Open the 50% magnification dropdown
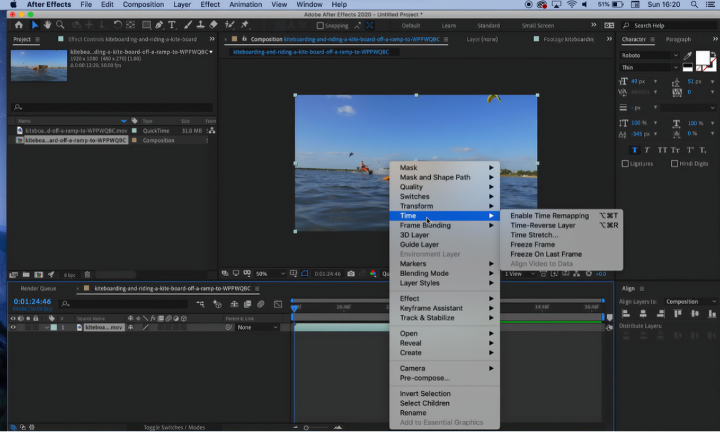 270,274
